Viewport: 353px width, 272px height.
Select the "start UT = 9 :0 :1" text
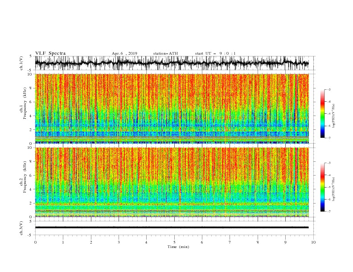click(x=215, y=53)
